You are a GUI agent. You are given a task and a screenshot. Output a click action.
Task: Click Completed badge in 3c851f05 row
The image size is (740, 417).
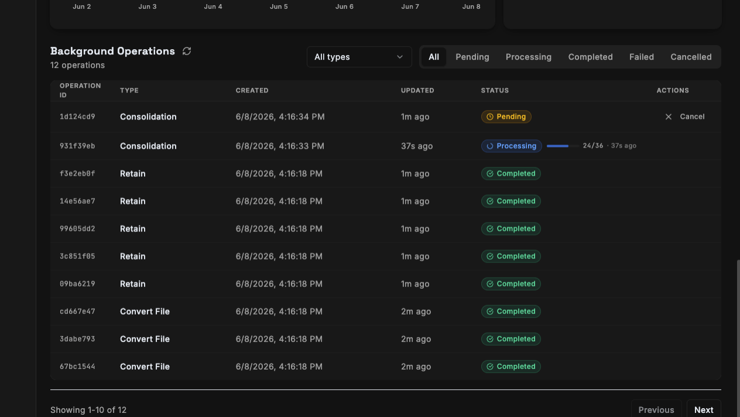coord(511,256)
